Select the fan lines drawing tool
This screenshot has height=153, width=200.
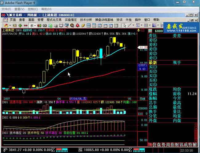point(154,25)
